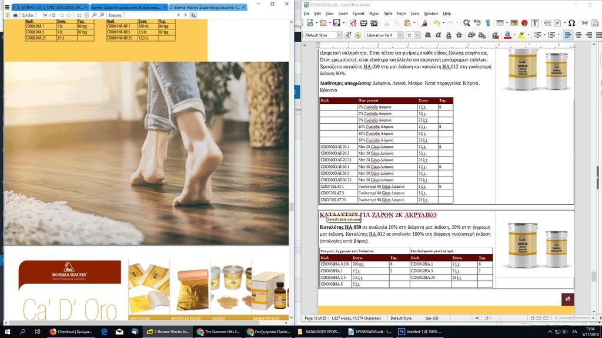This screenshot has width=602, height=338.
Task: Save the document with the floppy icon
Action: click(x=336, y=23)
